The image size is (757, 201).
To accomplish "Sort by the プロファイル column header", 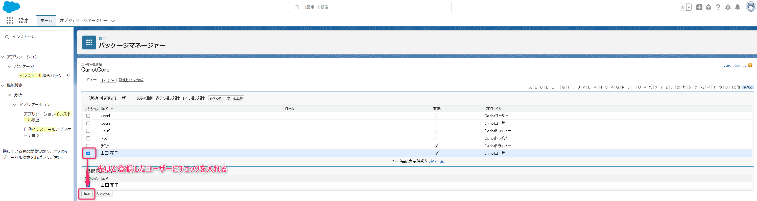I will pos(493,109).
